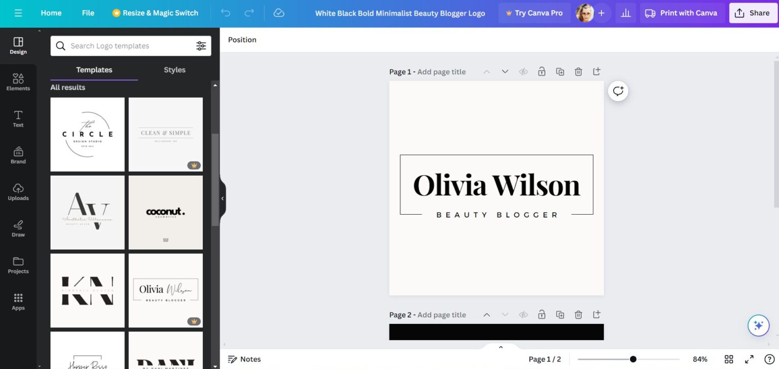Open search filter options icon
The height and width of the screenshot is (369, 779).
[x=201, y=46]
